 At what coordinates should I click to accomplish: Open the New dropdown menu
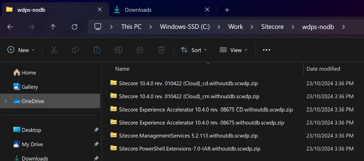(21, 50)
